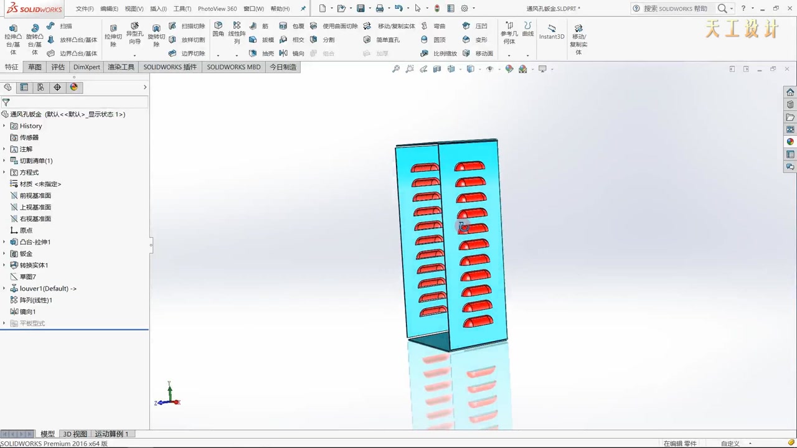Viewport: 797px width, 448px height.
Task: Select 镜向1 in the feature tree
Action: pyautogui.click(x=23, y=312)
